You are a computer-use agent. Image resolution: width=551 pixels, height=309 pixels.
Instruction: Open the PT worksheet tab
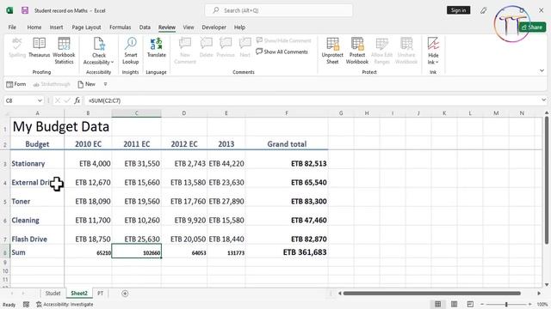[100, 294]
